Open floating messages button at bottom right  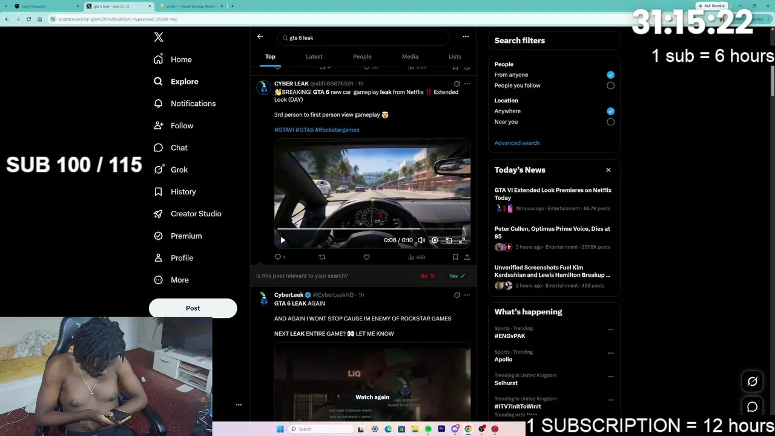click(x=753, y=407)
